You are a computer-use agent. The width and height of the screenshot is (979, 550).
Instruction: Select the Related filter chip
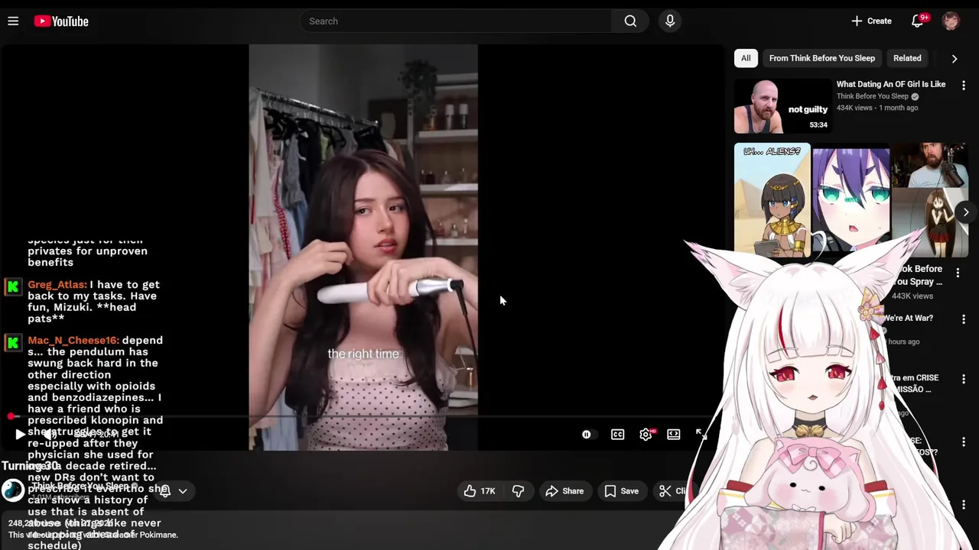tap(907, 58)
